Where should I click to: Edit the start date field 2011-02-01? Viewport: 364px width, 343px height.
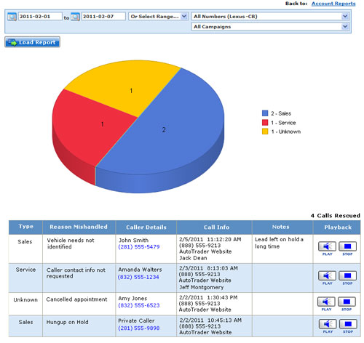point(40,17)
